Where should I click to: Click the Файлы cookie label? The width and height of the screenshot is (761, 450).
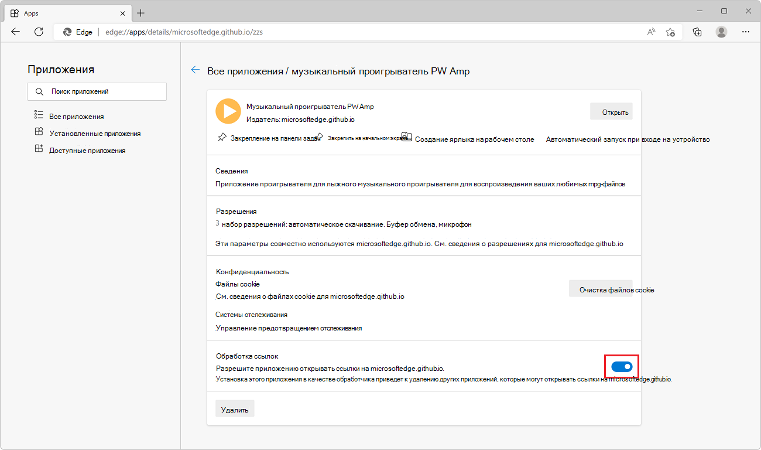click(238, 284)
